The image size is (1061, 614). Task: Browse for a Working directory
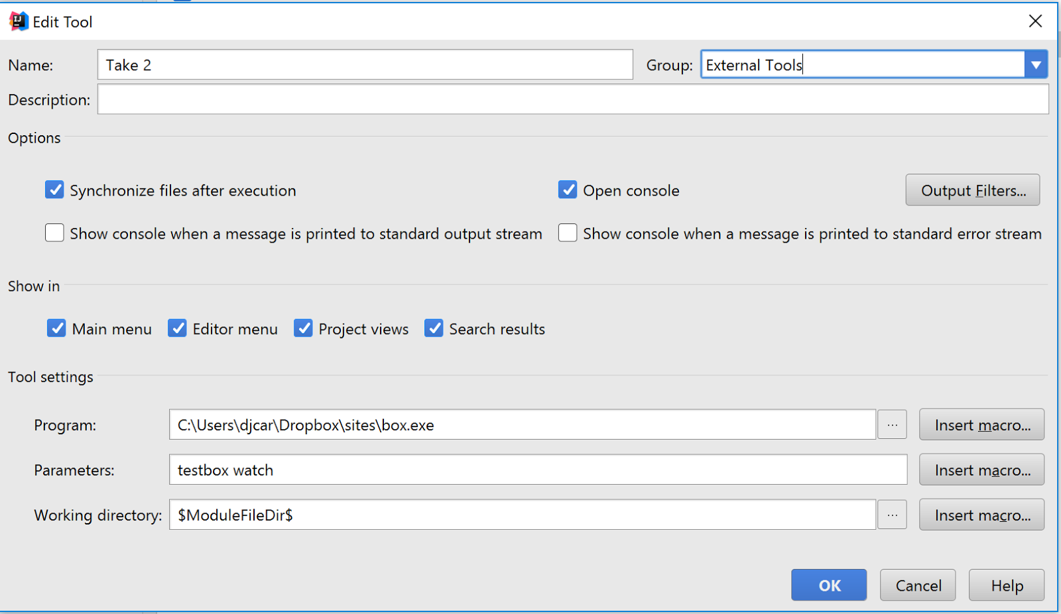coord(892,515)
